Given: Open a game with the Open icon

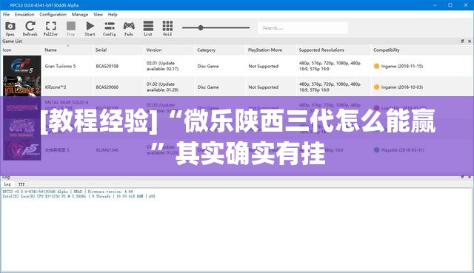Looking at the screenshot, I should point(10,28).
